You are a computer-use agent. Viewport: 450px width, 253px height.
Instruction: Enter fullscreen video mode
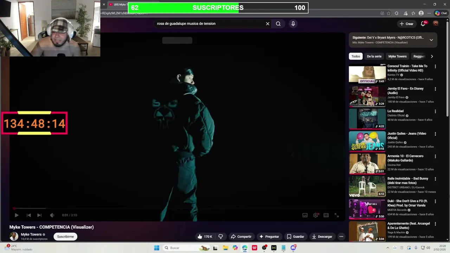pyautogui.click(x=336, y=215)
